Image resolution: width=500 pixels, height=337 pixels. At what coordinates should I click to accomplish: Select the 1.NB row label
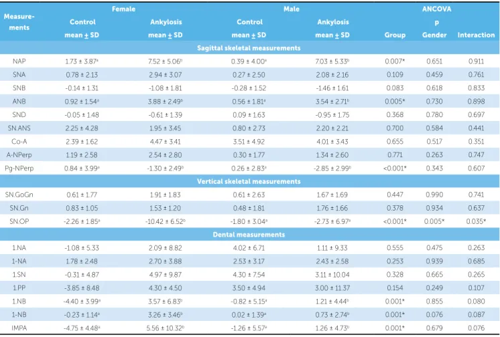[x=19, y=301]
